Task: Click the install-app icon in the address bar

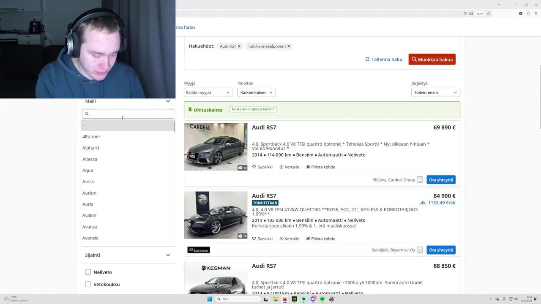Action: [x=471, y=14]
